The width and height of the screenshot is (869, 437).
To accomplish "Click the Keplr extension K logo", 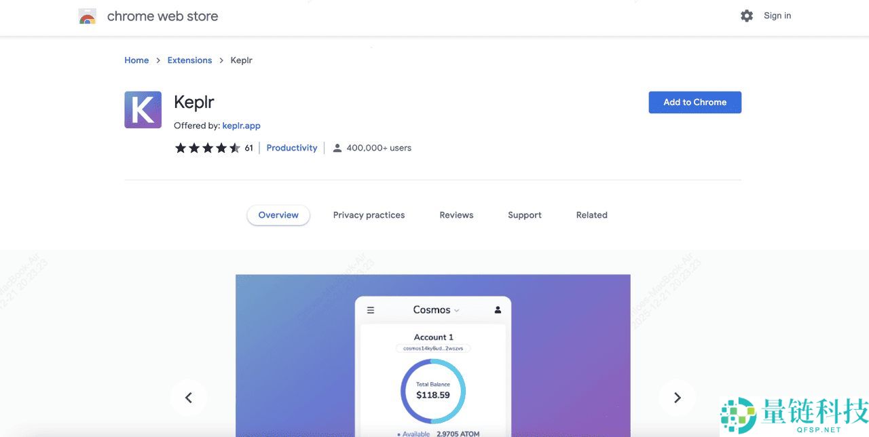I will [143, 110].
